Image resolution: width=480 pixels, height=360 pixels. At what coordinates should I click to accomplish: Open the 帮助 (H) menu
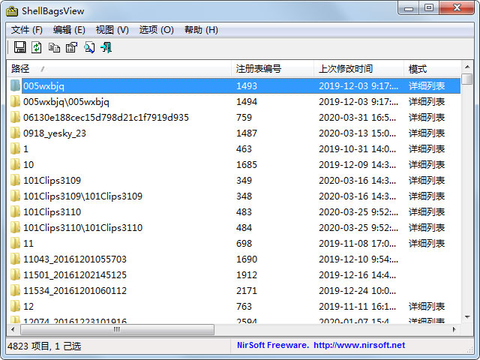[x=201, y=30]
